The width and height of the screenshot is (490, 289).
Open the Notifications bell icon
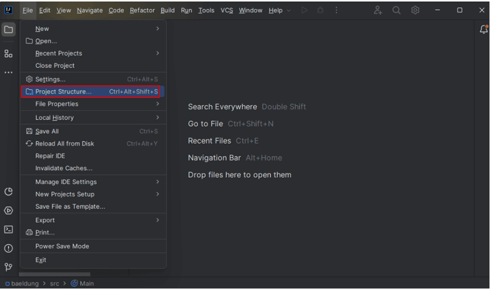[484, 29]
